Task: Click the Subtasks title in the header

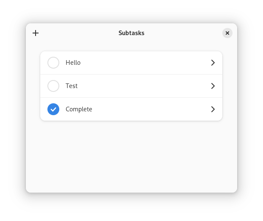Action: coord(131,33)
